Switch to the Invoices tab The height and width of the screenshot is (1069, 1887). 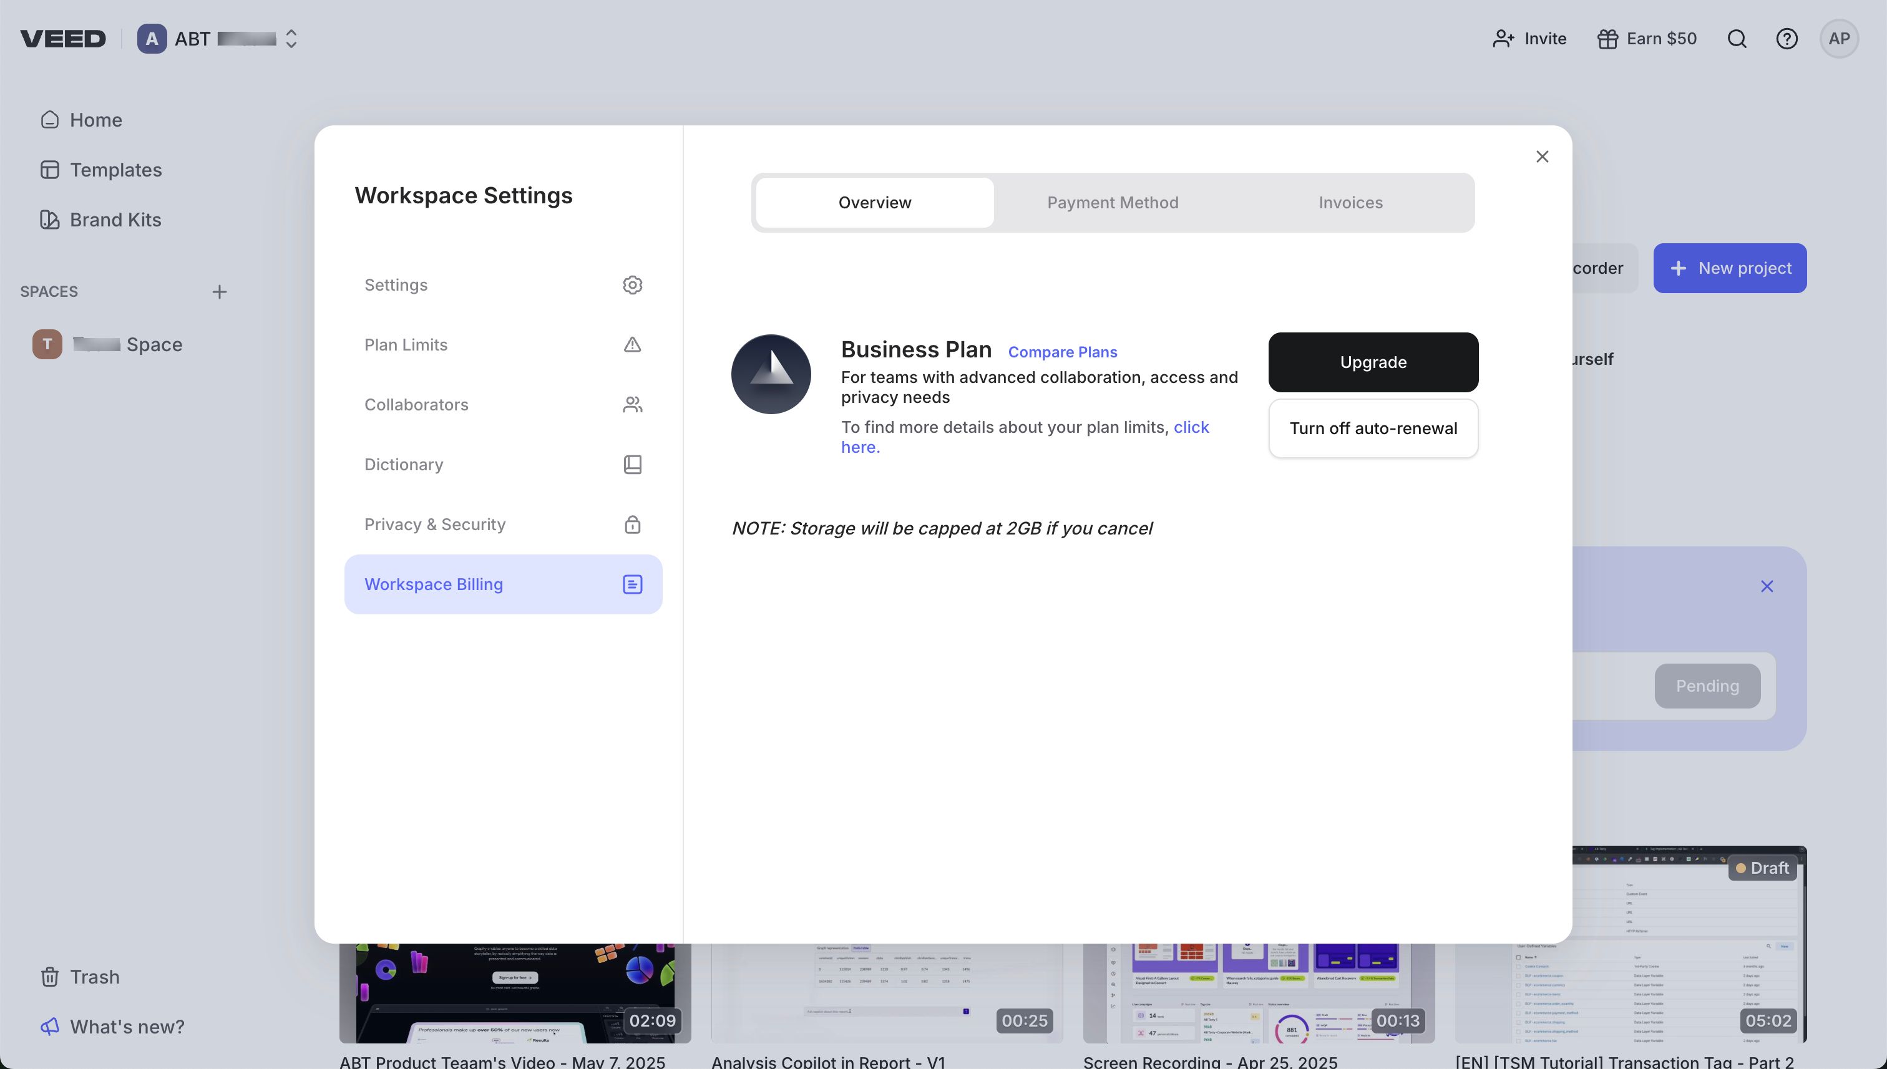click(1351, 203)
